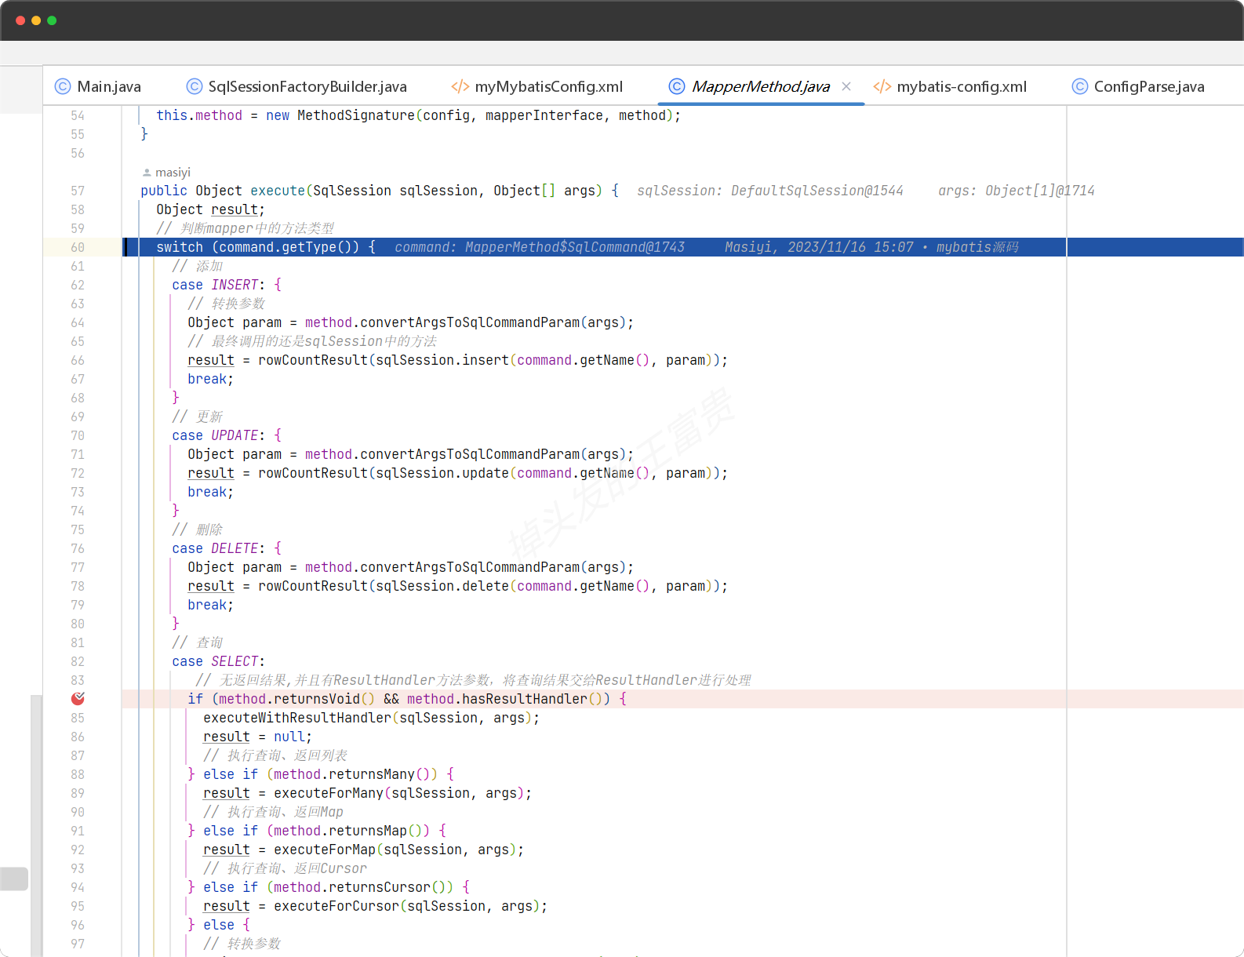Click 'hasResultHandler' on the breakpoint line
Viewport: 1244px width, 957px height.
tap(525, 699)
